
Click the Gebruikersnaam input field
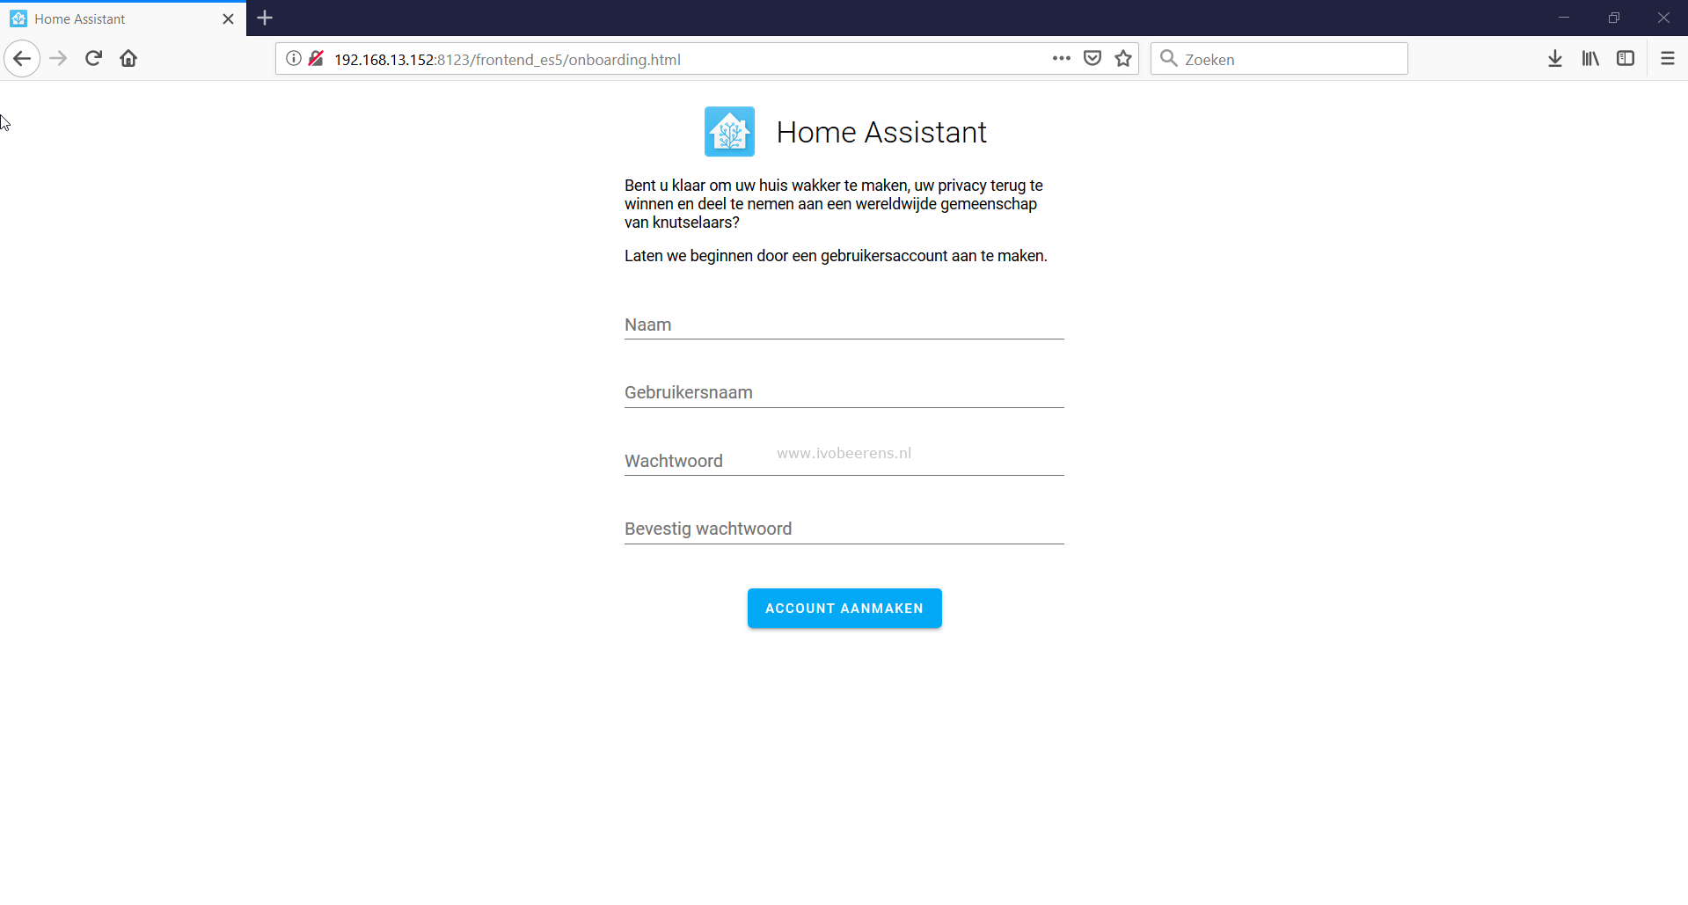(844, 392)
